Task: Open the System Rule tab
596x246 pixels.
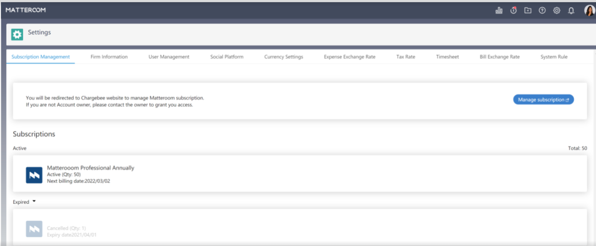Action: pos(554,57)
